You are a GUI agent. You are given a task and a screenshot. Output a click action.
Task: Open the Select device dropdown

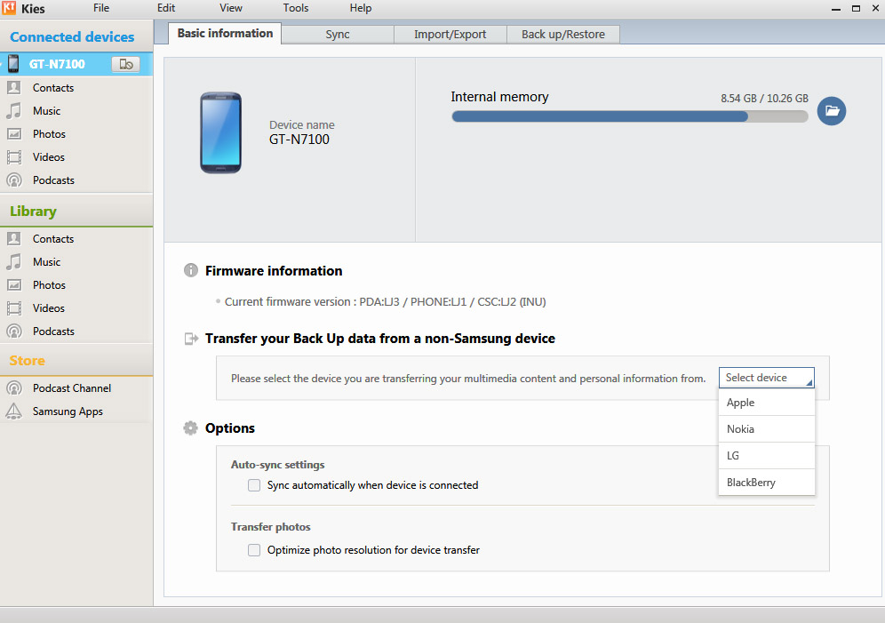point(767,378)
